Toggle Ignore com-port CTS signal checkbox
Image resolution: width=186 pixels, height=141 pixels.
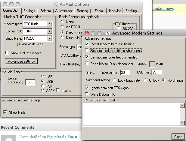(87, 88)
